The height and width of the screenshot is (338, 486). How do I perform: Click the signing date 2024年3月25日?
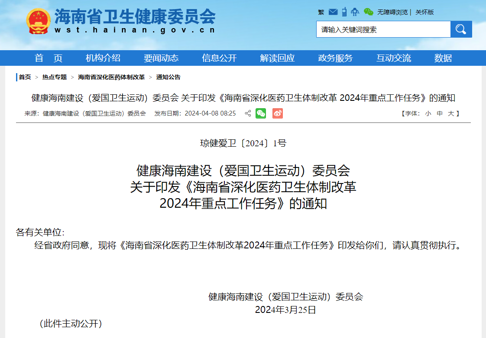285,309
